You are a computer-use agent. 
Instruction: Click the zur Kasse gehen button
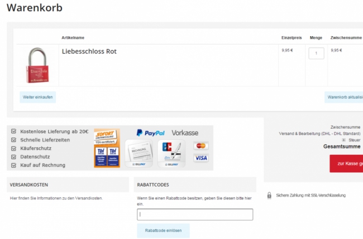coord(346,163)
